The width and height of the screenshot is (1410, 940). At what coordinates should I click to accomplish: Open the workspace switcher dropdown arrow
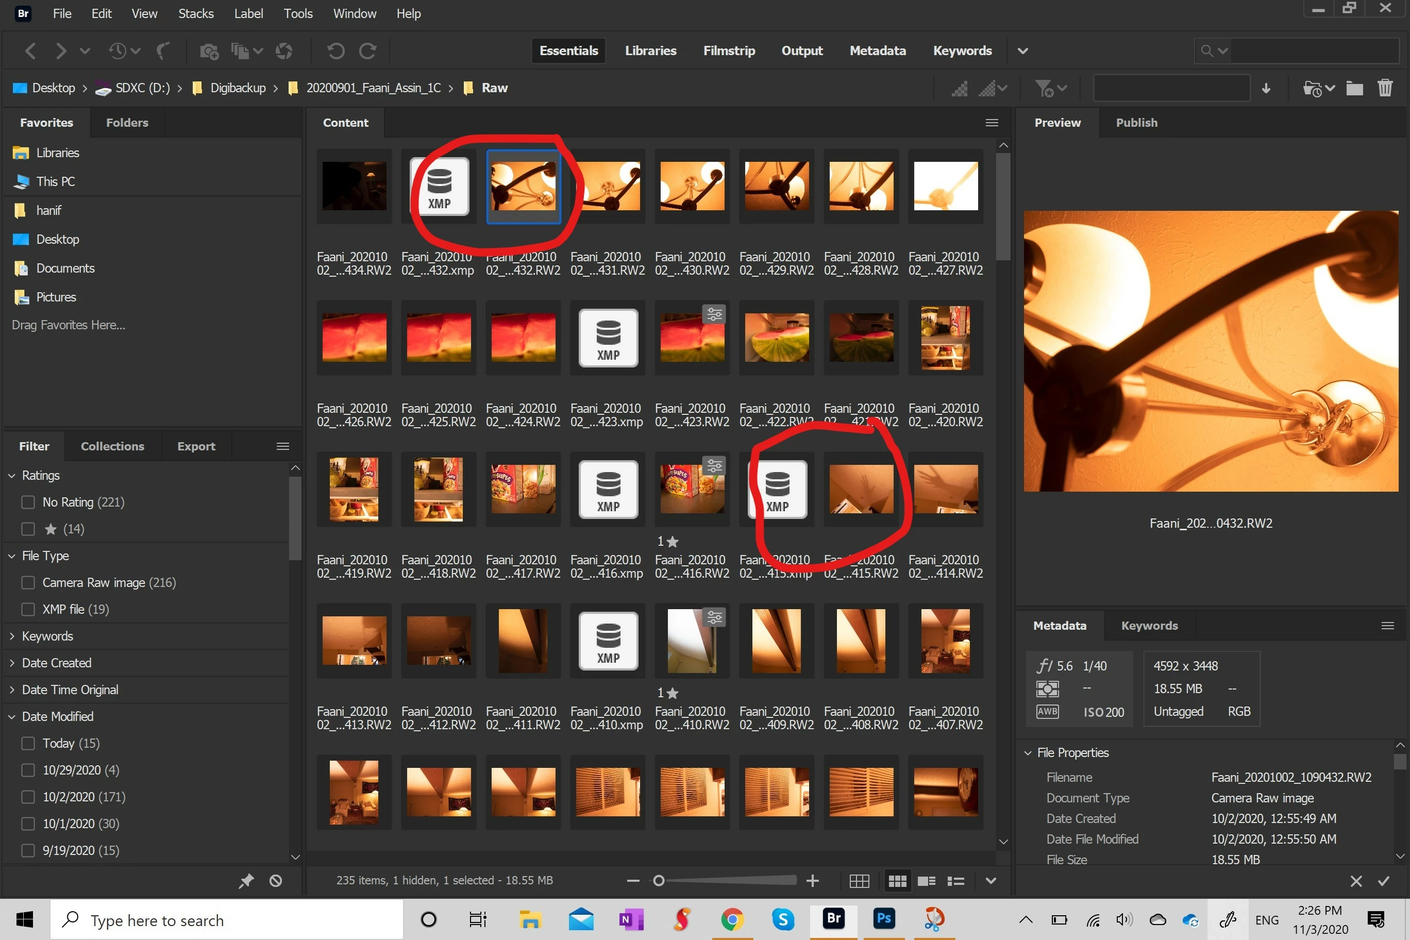[1023, 51]
